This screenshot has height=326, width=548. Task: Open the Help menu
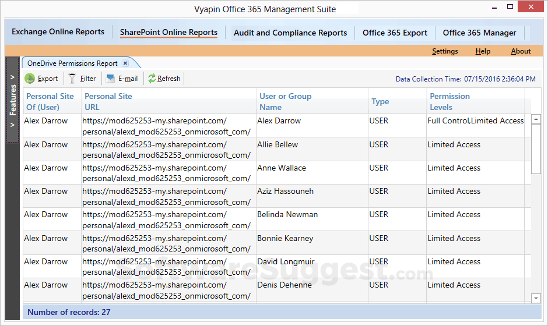point(483,51)
